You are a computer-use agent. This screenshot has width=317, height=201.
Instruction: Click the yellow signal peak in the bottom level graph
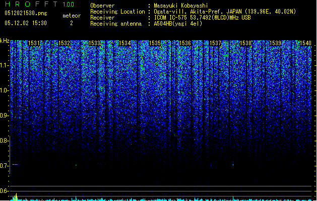click(x=16, y=197)
